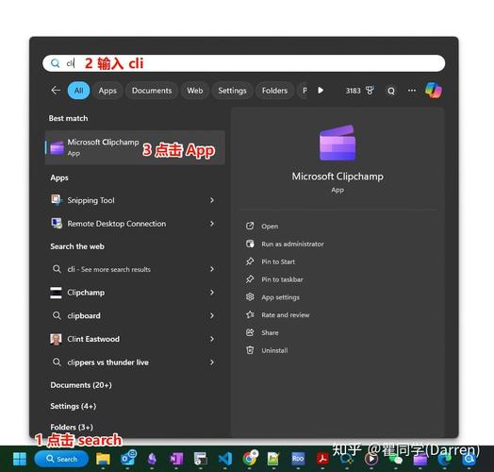Select the All filter chip
This screenshot has width=494, height=472.
click(x=79, y=91)
